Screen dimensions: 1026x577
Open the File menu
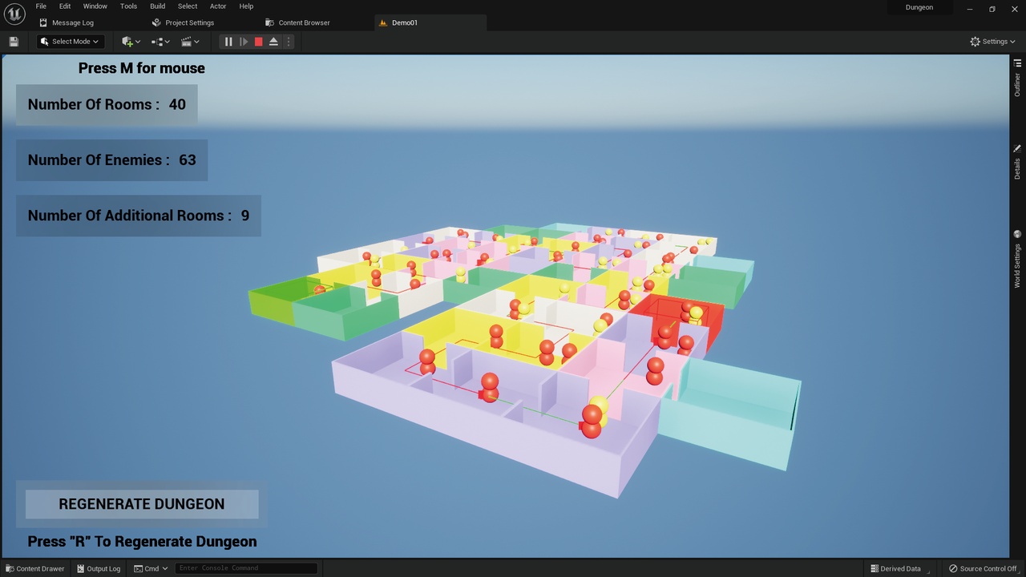point(41,6)
